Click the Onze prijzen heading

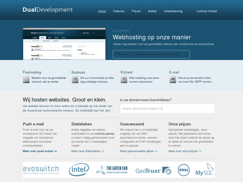coord(179,124)
